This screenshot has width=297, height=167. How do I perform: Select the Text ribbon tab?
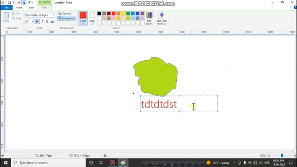45,7
